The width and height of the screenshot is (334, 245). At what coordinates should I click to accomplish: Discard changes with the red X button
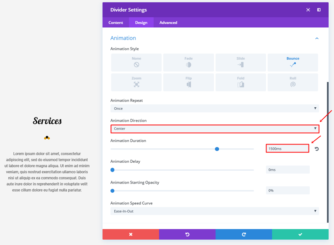point(131,234)
